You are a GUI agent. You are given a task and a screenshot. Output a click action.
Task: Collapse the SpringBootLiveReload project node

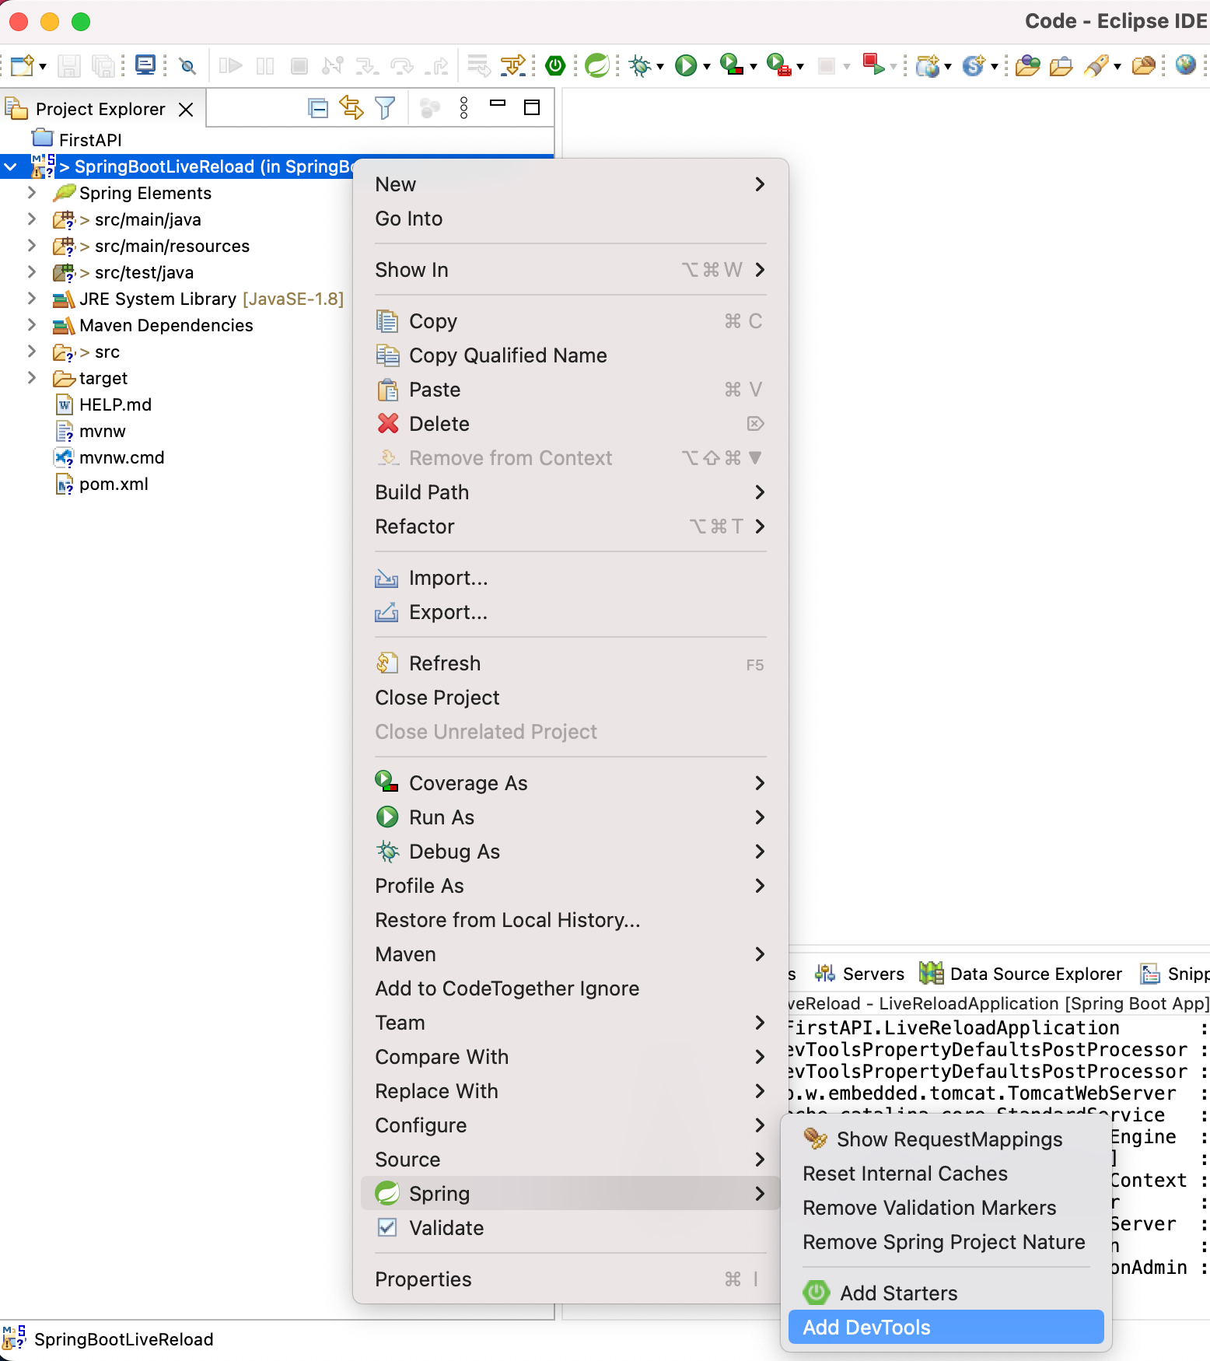(x=11, y=166)
